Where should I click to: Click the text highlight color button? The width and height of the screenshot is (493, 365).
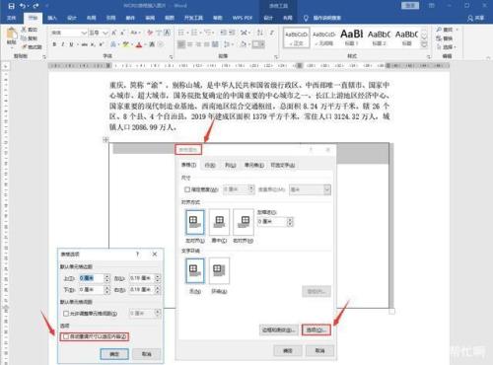(125, 44)
